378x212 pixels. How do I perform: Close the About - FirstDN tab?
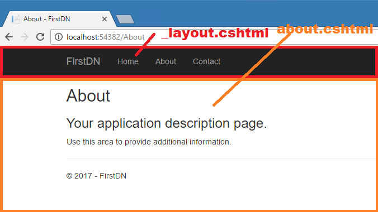pos(105,19)
